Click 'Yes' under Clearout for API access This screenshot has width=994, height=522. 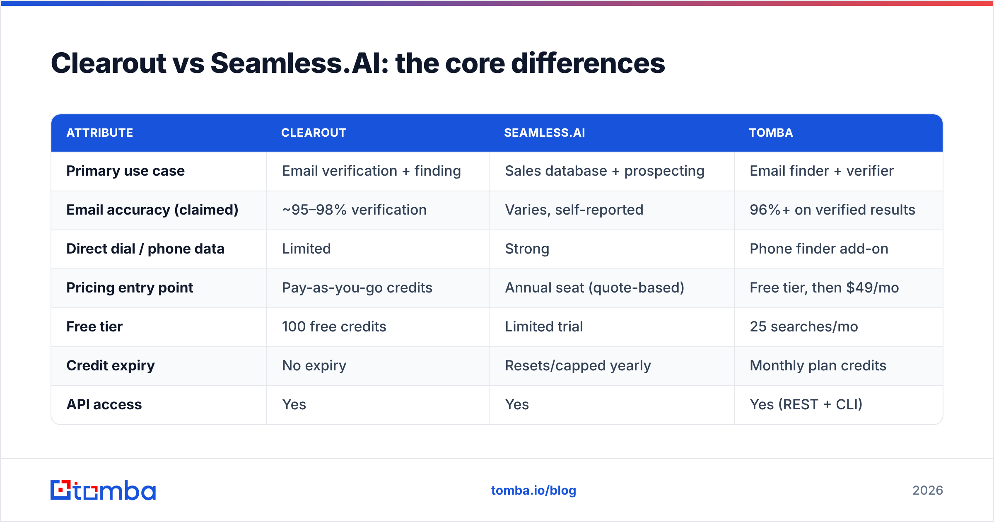coord(294,404)
